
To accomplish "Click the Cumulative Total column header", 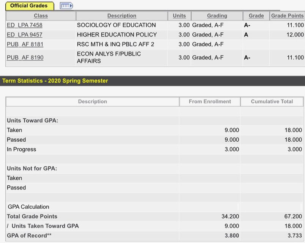I will [x=272, y=101].
